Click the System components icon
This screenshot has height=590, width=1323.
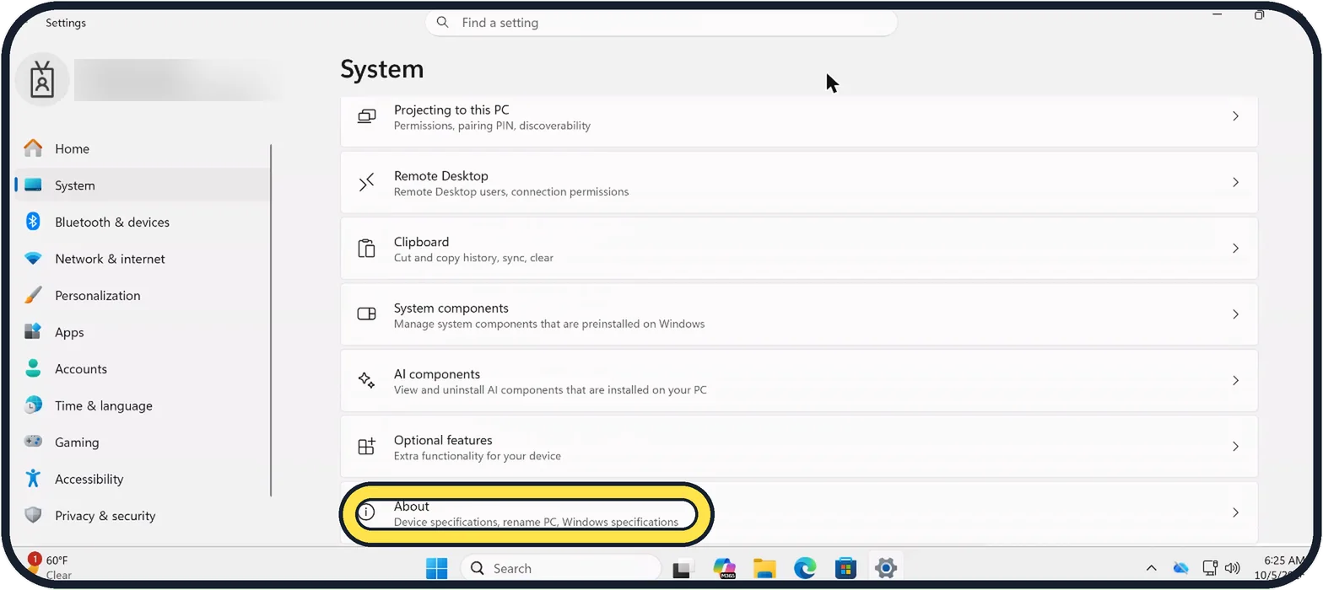[x=366, y=314]
